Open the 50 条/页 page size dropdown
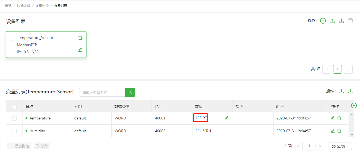Screen dimensions: 360x158 [x=340, y=146]
